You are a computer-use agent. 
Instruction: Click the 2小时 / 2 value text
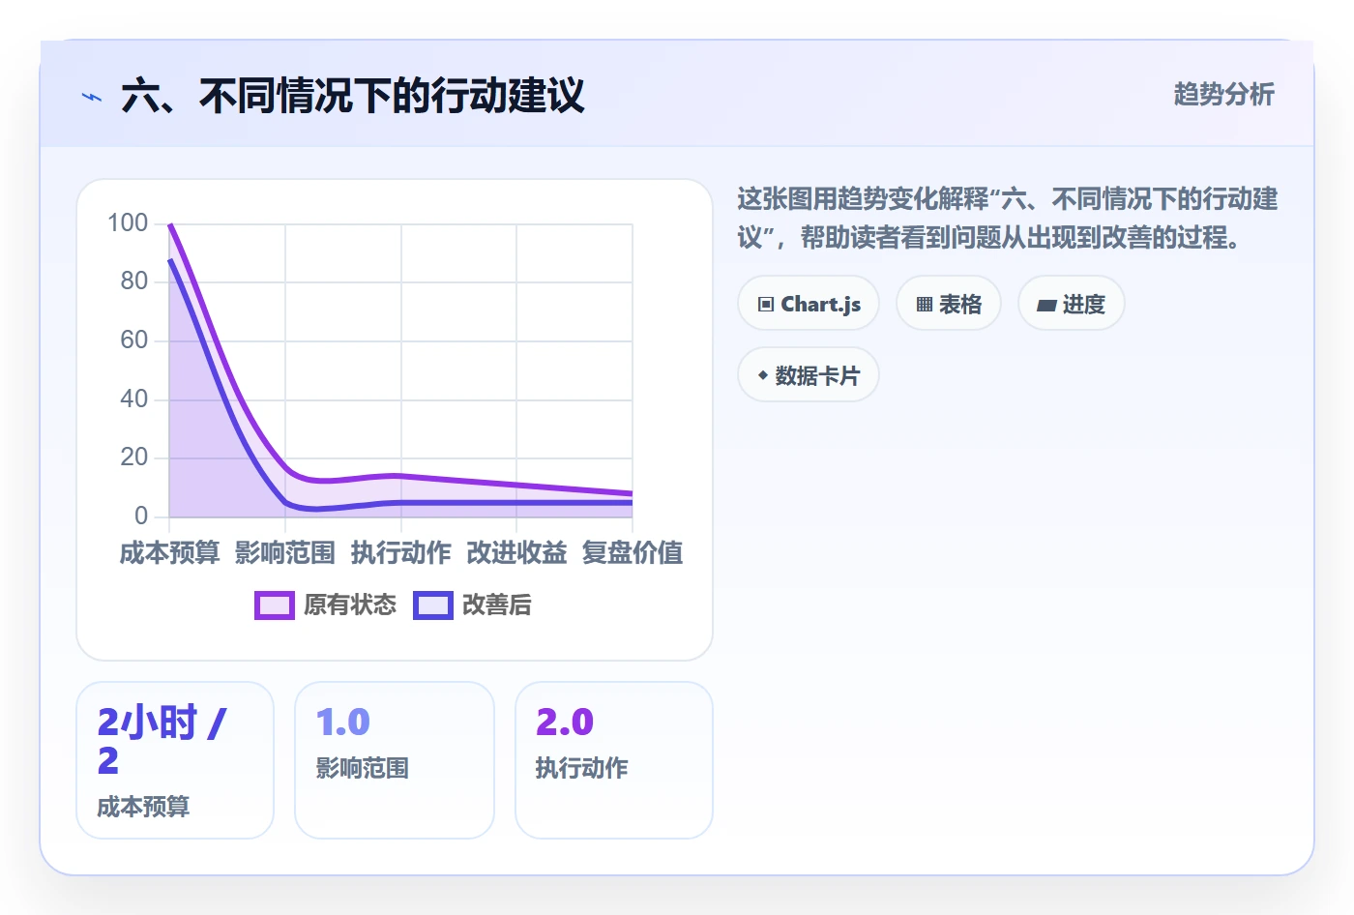[162, 741]
